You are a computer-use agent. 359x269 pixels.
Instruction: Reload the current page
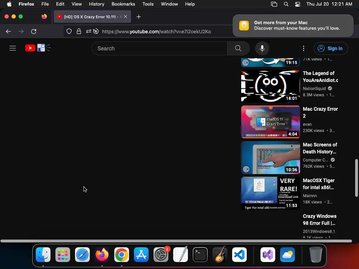pos(34,32)
